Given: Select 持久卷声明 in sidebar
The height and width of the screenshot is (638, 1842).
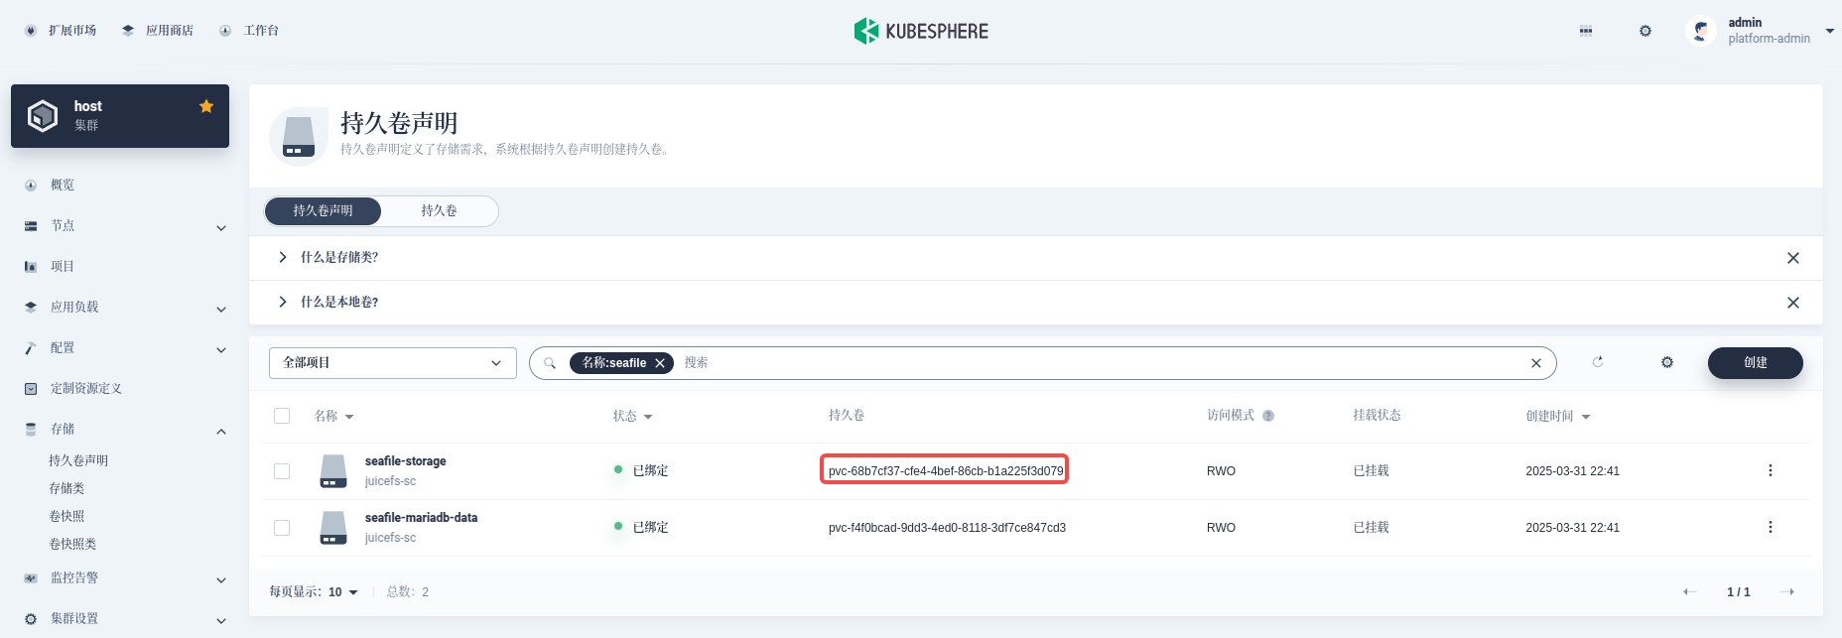Looking at the screenshot, I should click(78, 460).
